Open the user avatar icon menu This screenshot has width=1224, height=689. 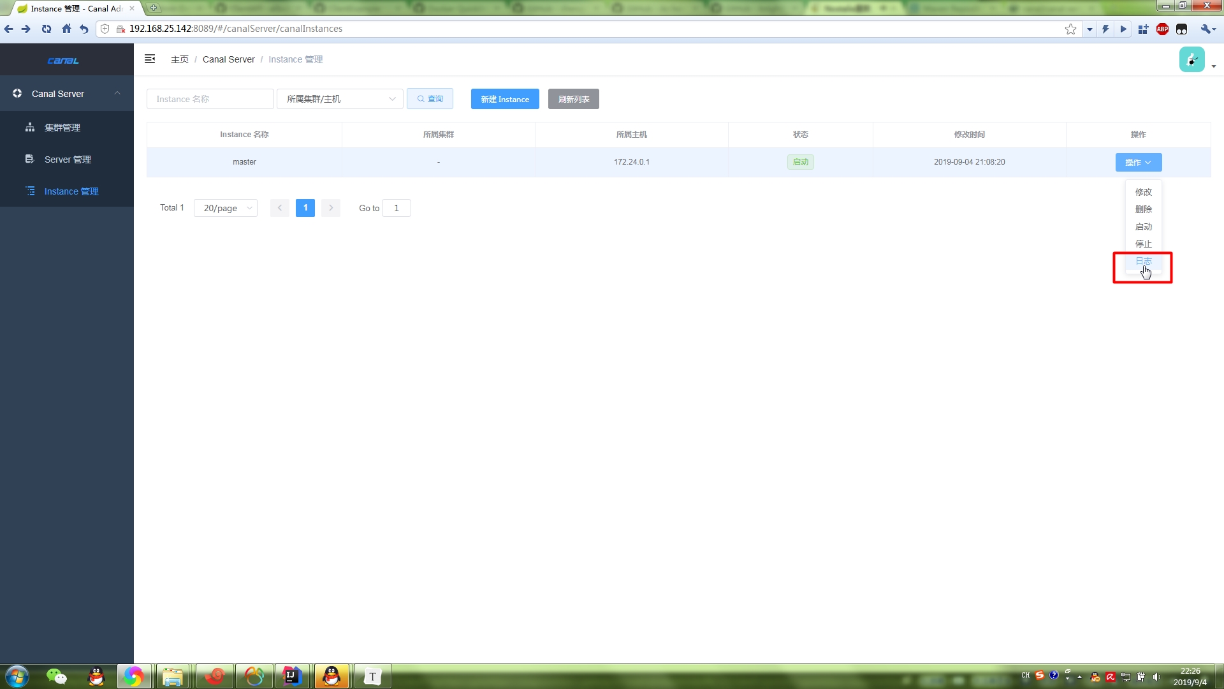(x=1191, y=60)
